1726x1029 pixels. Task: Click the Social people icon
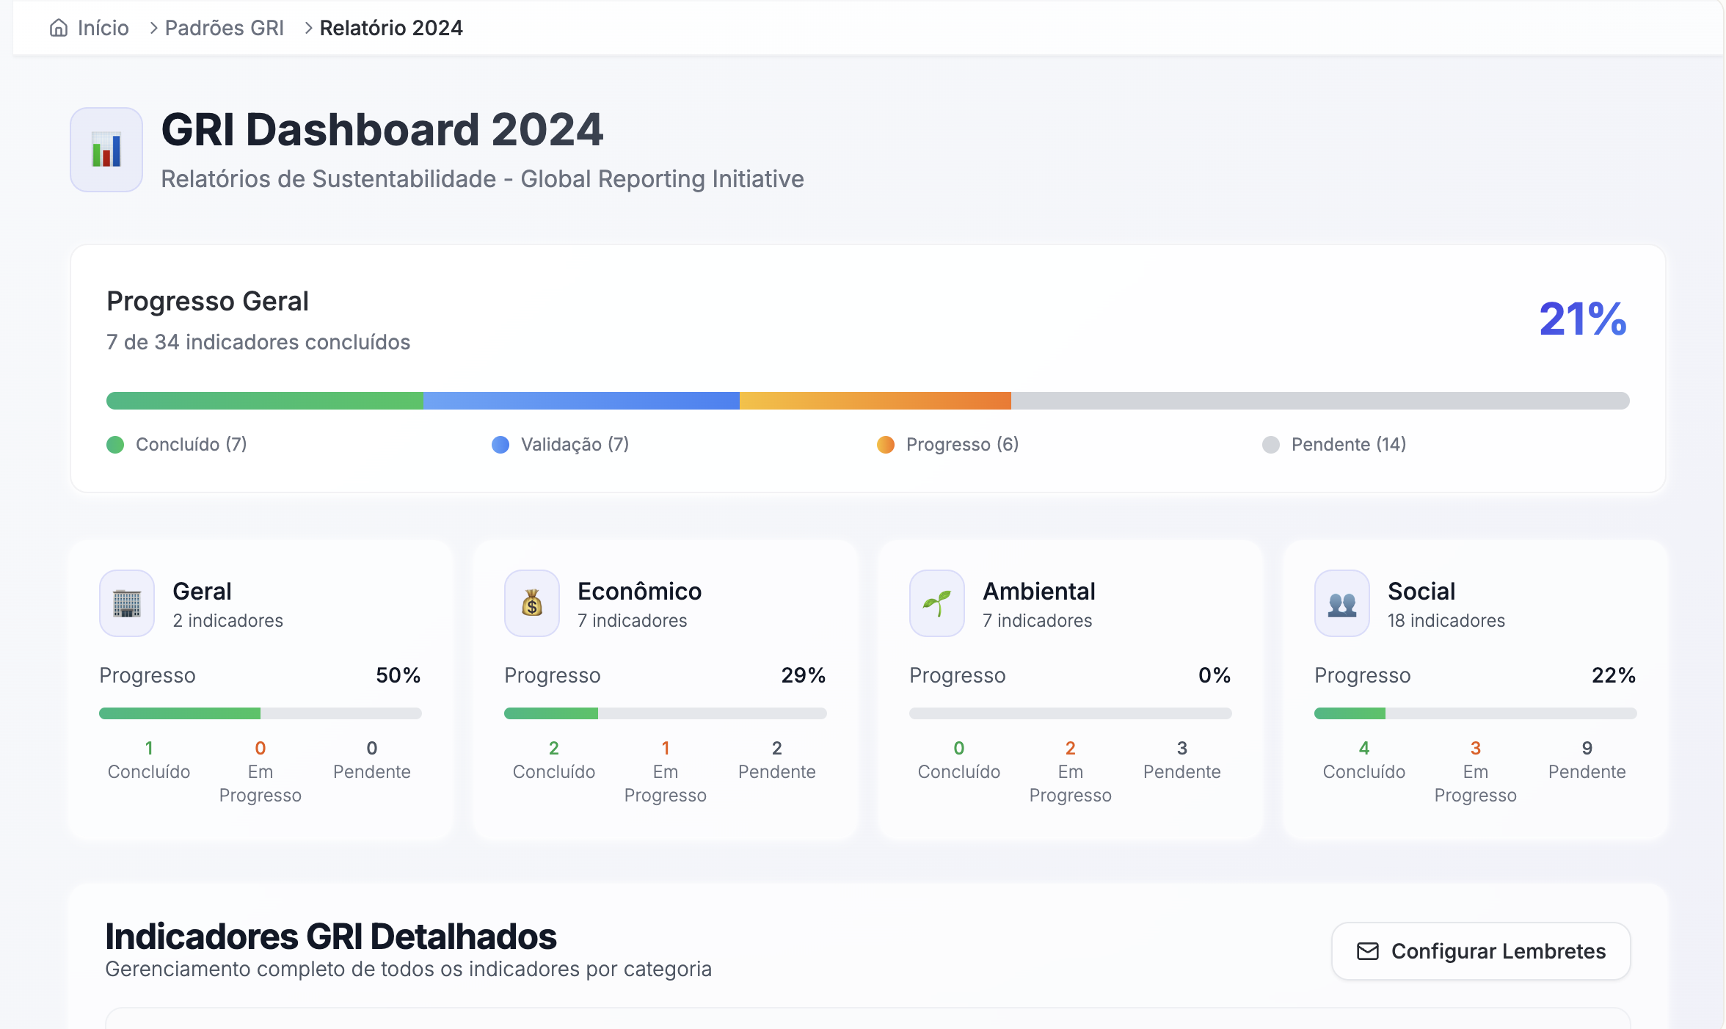[x=1342, y=603]
